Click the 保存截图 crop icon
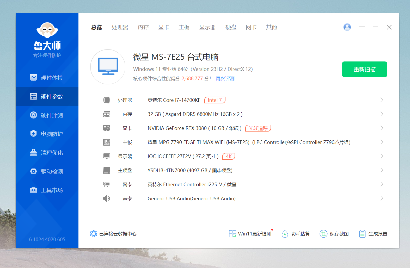This screenshot has width=410, height=268. click(323, 234)
